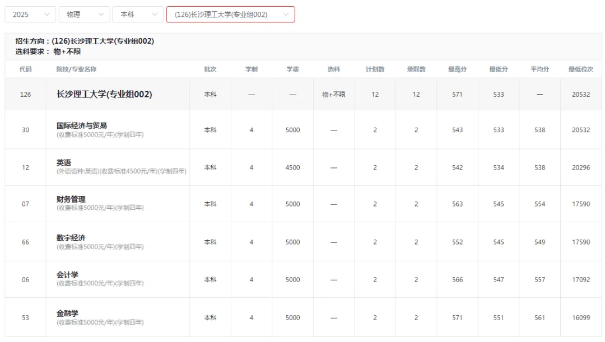Open the 本科 level dropdown

[138, 14]
